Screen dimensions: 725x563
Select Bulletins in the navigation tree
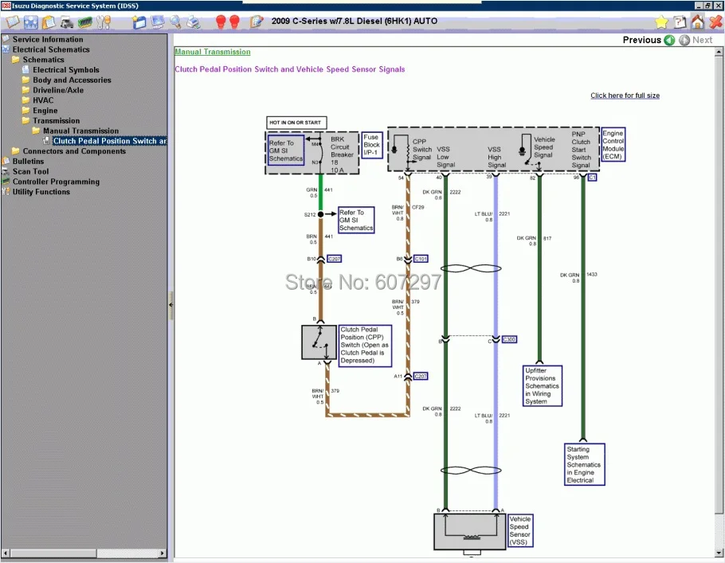(x=28, y=162)
